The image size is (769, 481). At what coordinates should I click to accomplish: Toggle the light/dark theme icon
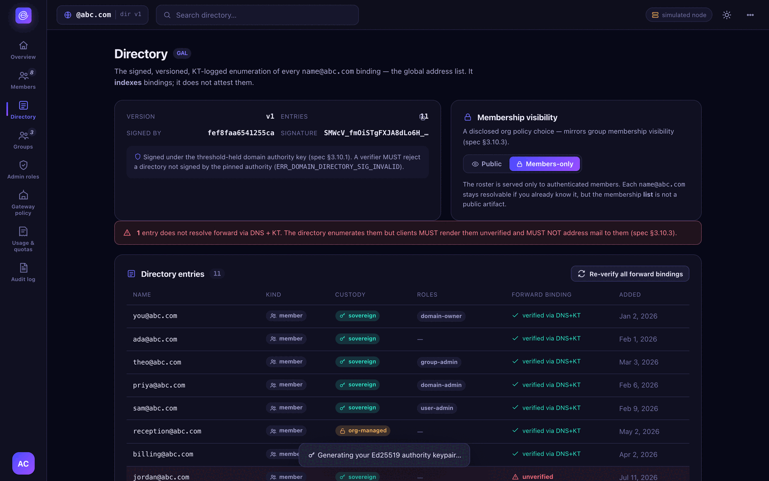pyautogui.click(x=727, y=15)
